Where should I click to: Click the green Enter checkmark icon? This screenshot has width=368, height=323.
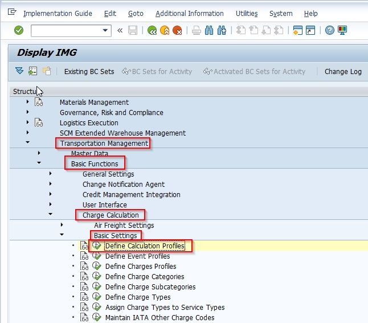coord(19,30)
